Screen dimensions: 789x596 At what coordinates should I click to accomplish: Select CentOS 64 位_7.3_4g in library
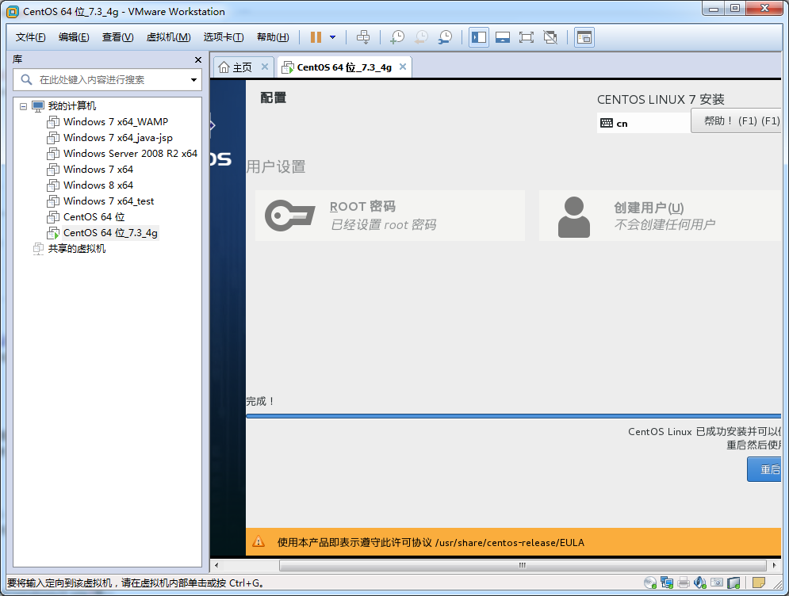click(109, 233)
